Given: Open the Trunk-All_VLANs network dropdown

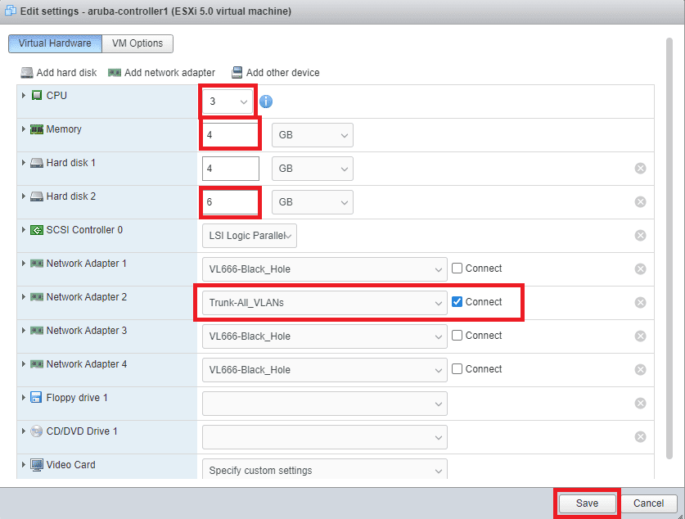Looking at the screenshot, I should coord(325,303).
